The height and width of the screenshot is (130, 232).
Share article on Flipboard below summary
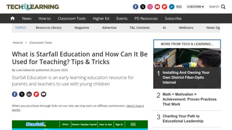36,94
